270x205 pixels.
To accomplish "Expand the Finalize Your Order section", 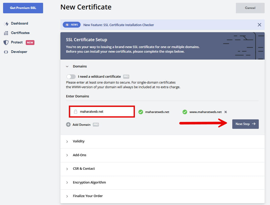I will click(x=162, y=196).
